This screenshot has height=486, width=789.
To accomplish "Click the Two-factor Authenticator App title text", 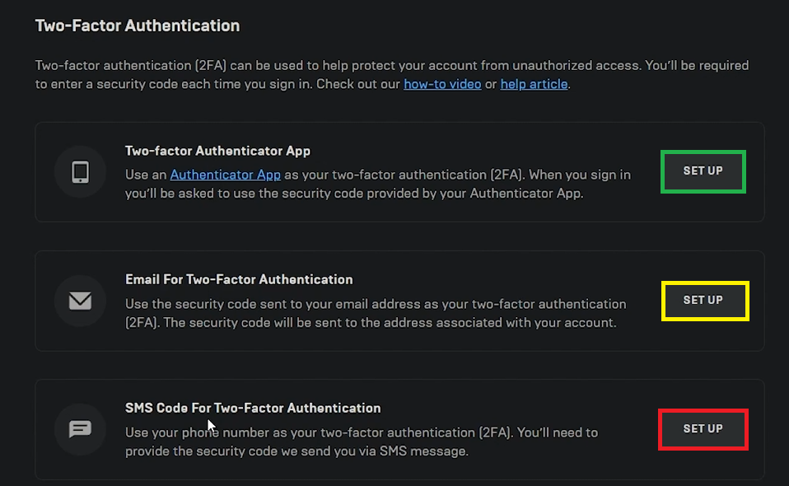I will point(217,151).
